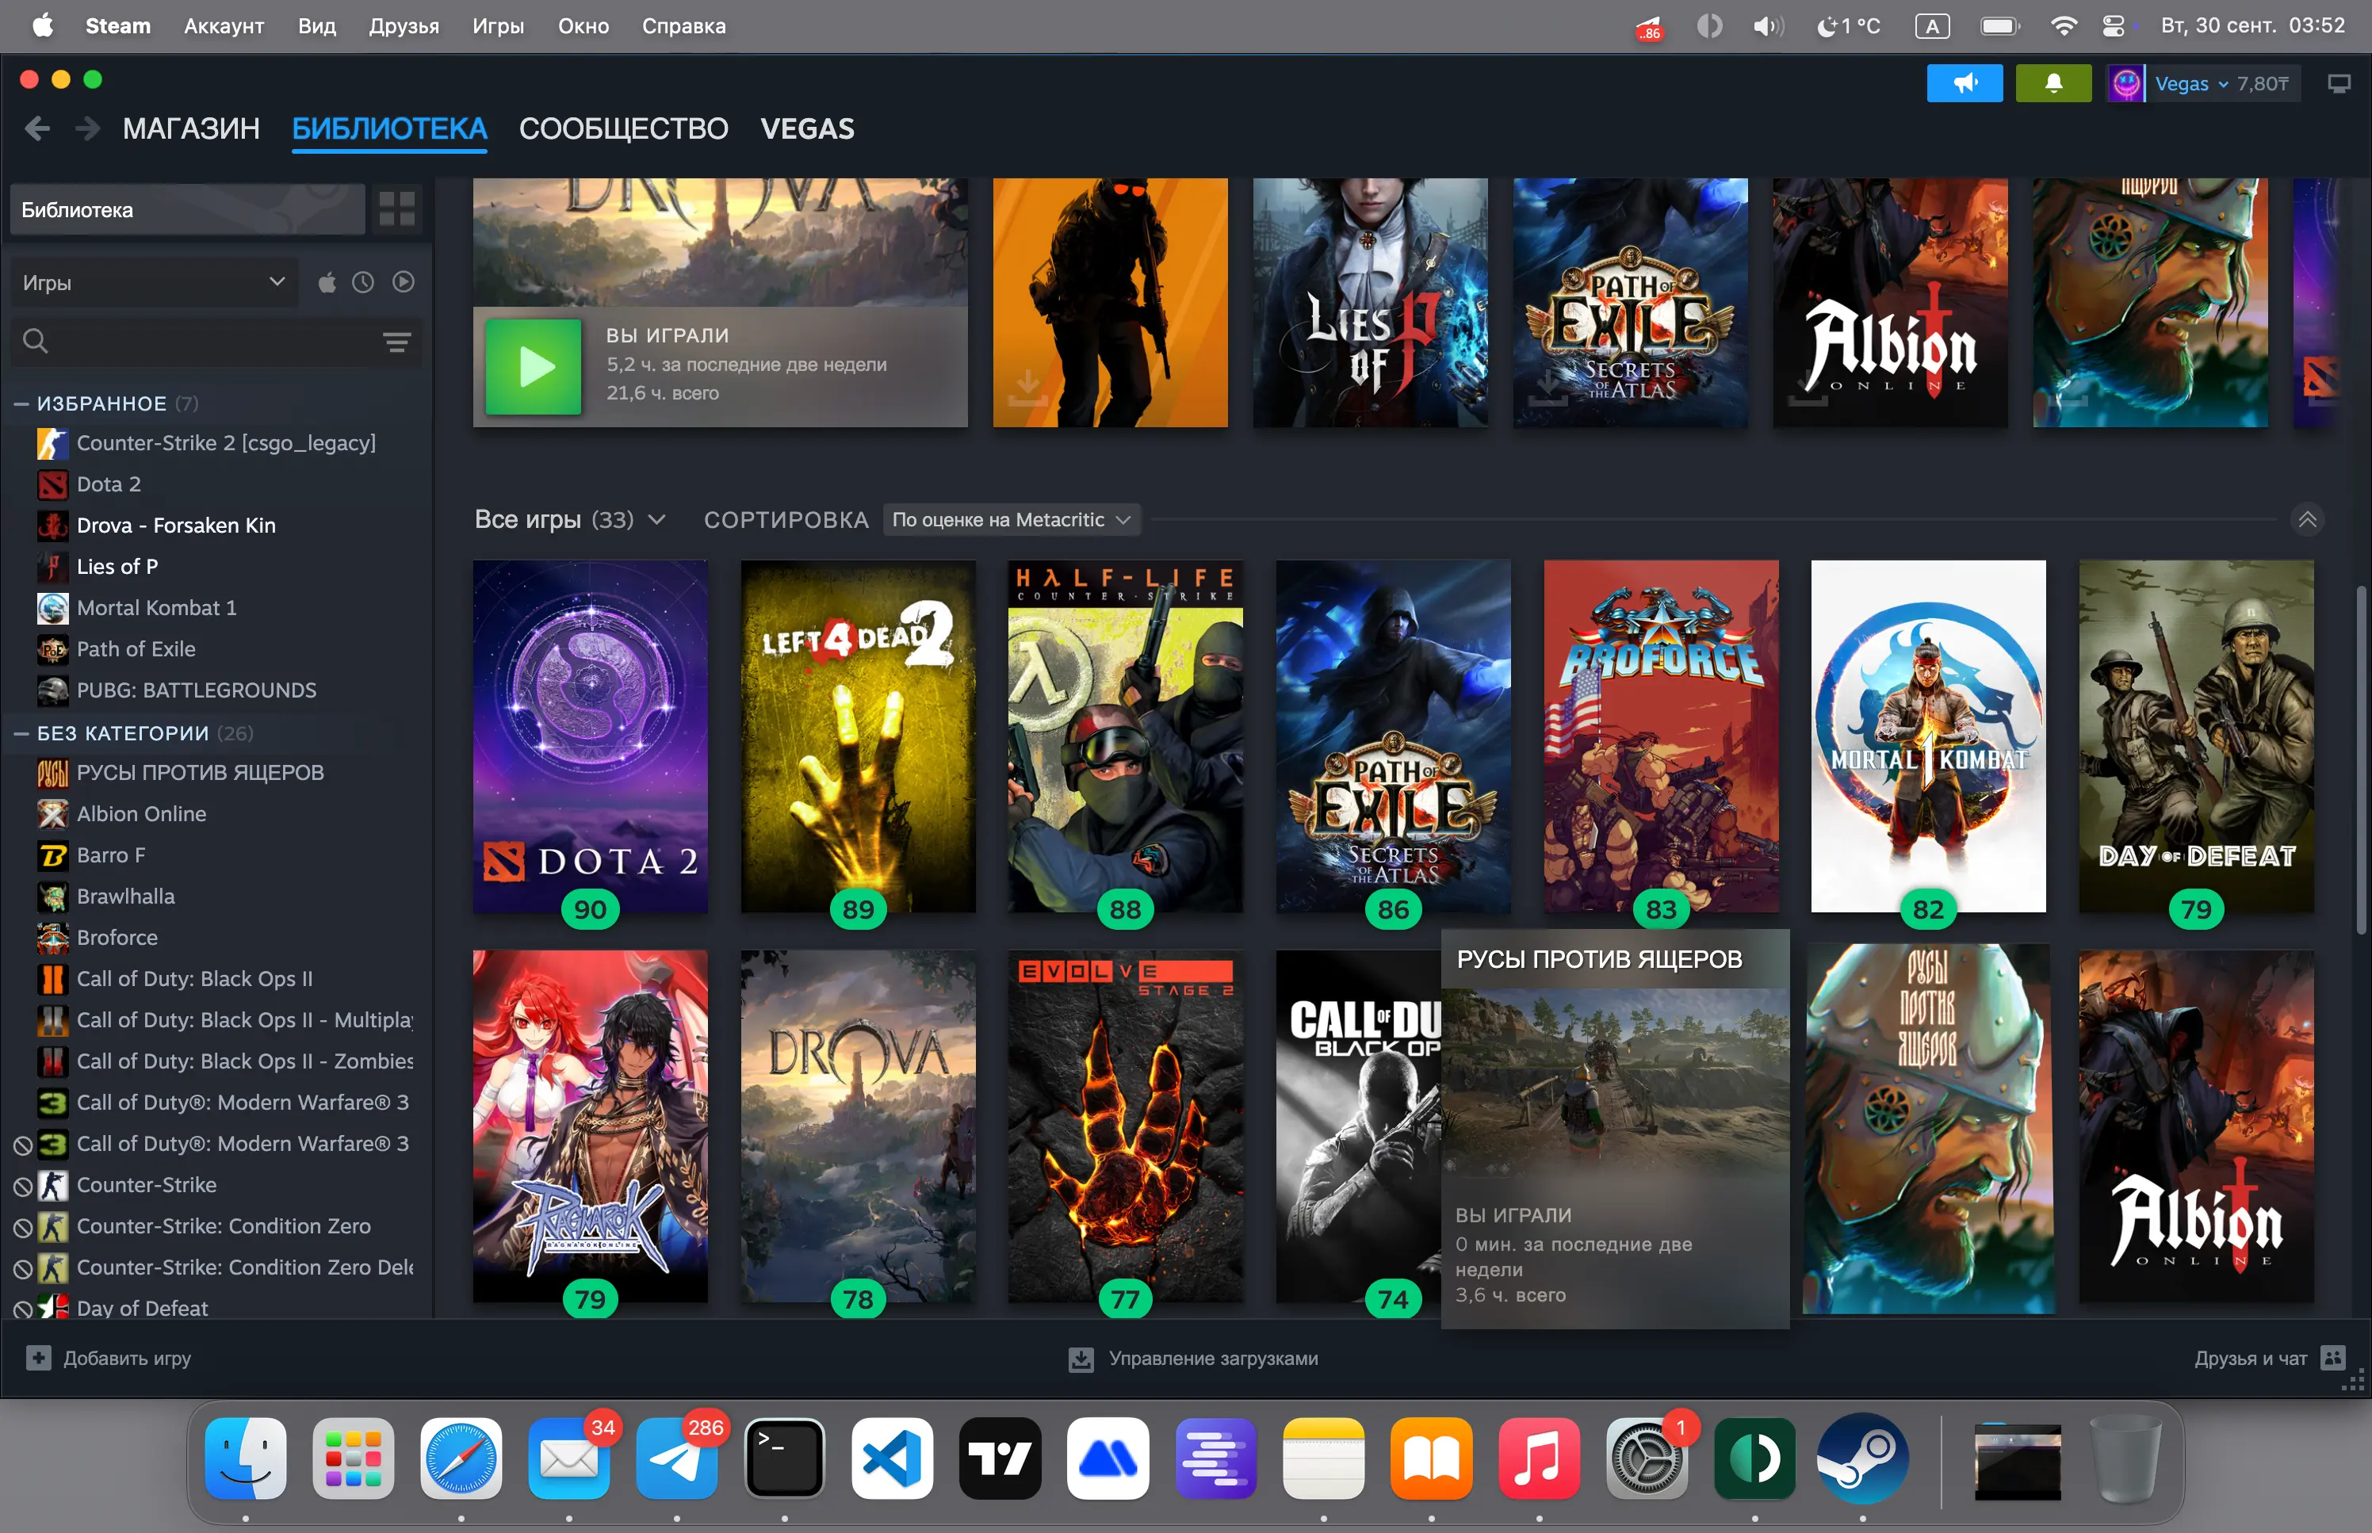Open the Игры filter dropdown

[x=155, y=283]
